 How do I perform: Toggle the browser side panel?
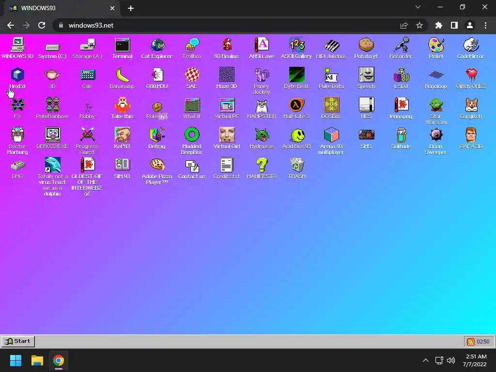tap(454, 25)
